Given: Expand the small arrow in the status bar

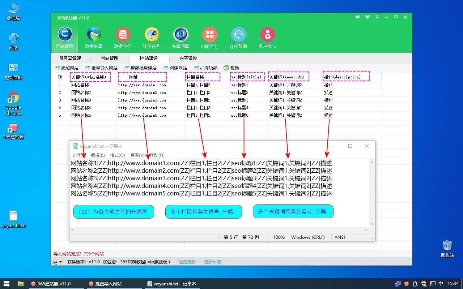Looking at the screenshot, I should pos(60,262).
